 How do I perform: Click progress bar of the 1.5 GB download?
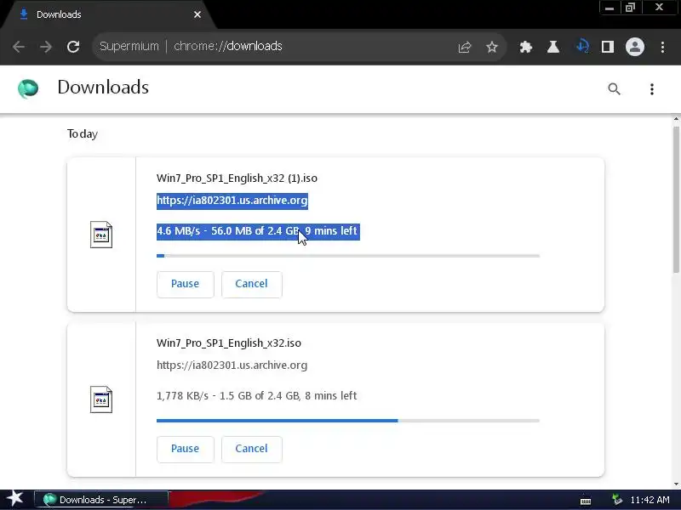(348, 421)
